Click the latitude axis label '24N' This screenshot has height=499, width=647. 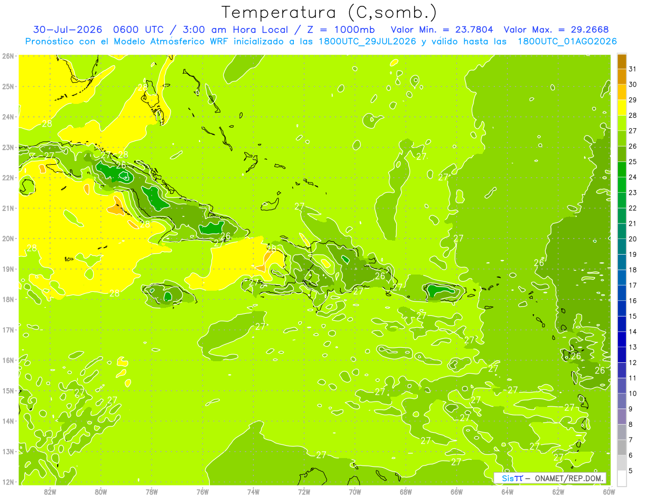point(8,117)
